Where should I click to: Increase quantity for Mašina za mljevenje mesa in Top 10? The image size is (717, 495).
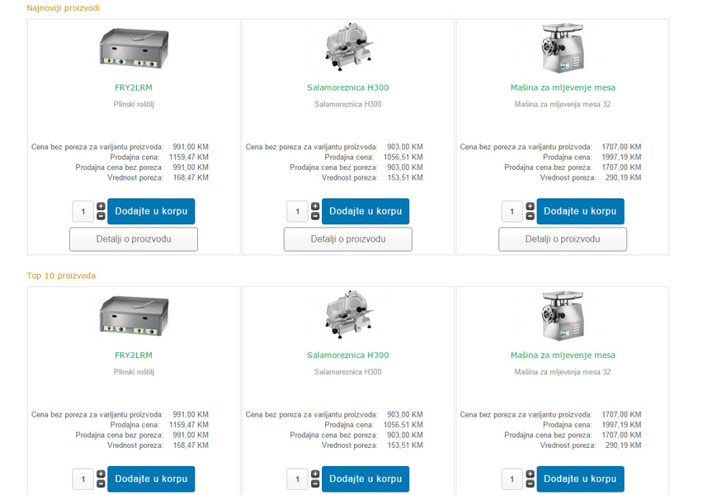click(x=530, y=474)
